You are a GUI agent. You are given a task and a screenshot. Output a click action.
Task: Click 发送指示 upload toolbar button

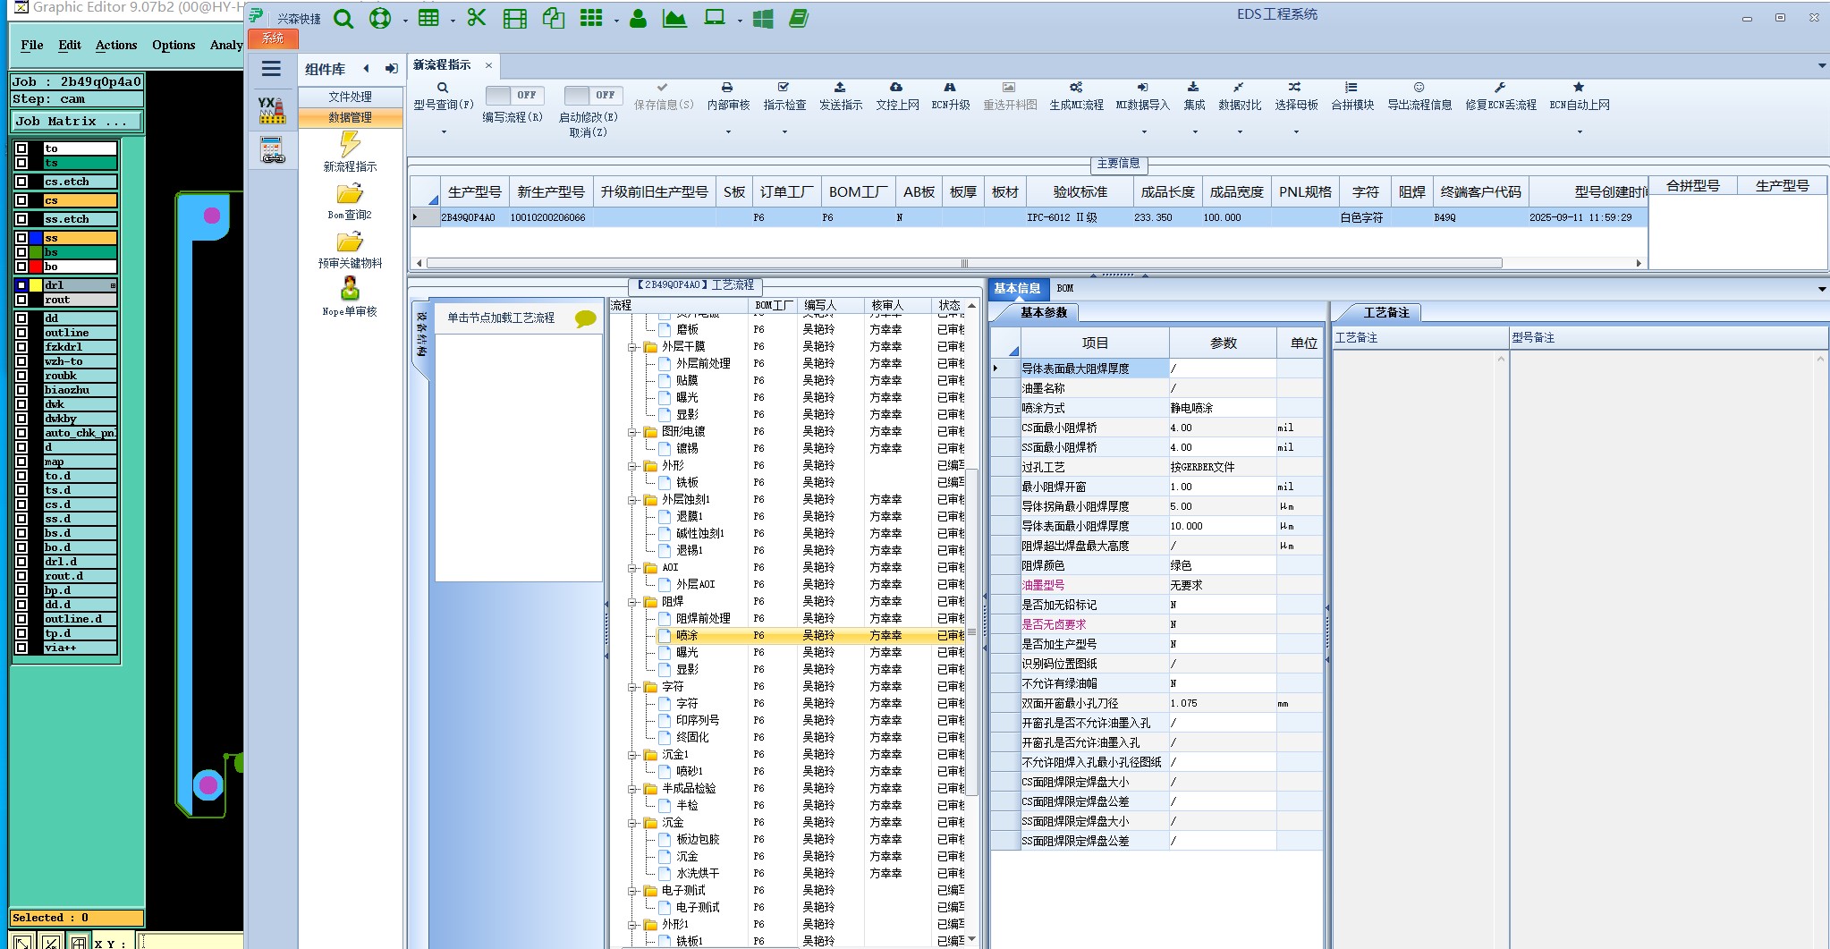click(x=841, y=97)
